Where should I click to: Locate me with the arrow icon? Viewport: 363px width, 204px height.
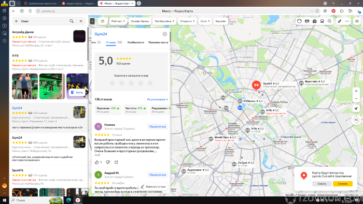pos(356,109)
